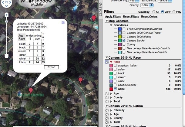
Task: Click the paint icon next to Latino County
Action: pyautogui.click(x=107, y=118)
